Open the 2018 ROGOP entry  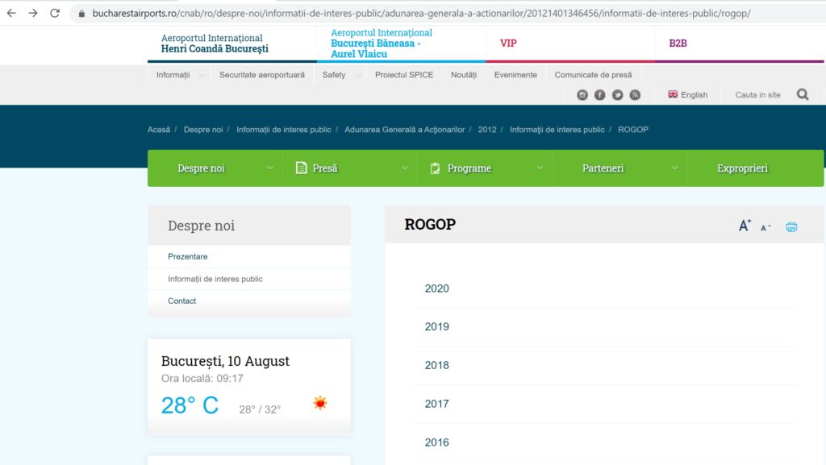436,365
